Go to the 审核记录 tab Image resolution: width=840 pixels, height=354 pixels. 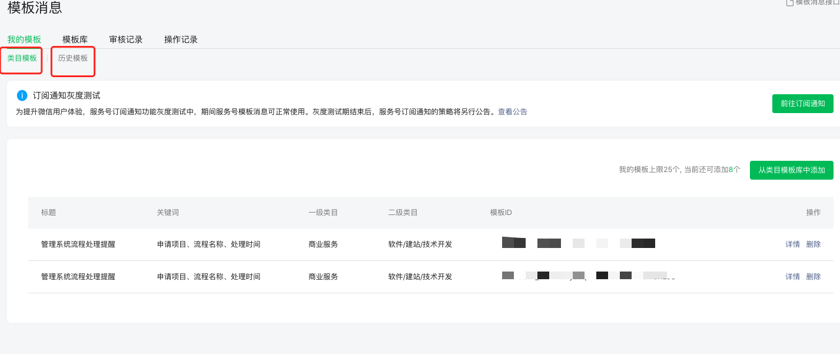(126, 39)
